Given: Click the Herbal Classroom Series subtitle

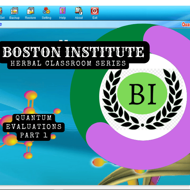Looking at the screenshot, I should point(68,63).
